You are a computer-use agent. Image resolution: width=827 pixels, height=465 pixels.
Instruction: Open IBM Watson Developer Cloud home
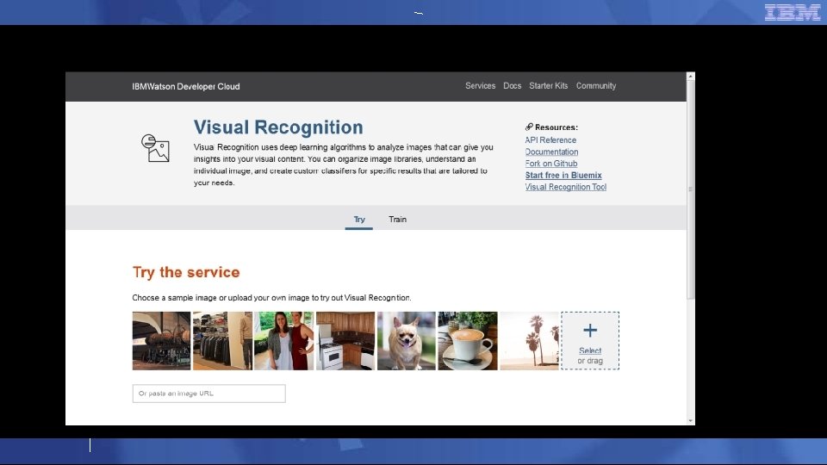[x=186, y=86]
